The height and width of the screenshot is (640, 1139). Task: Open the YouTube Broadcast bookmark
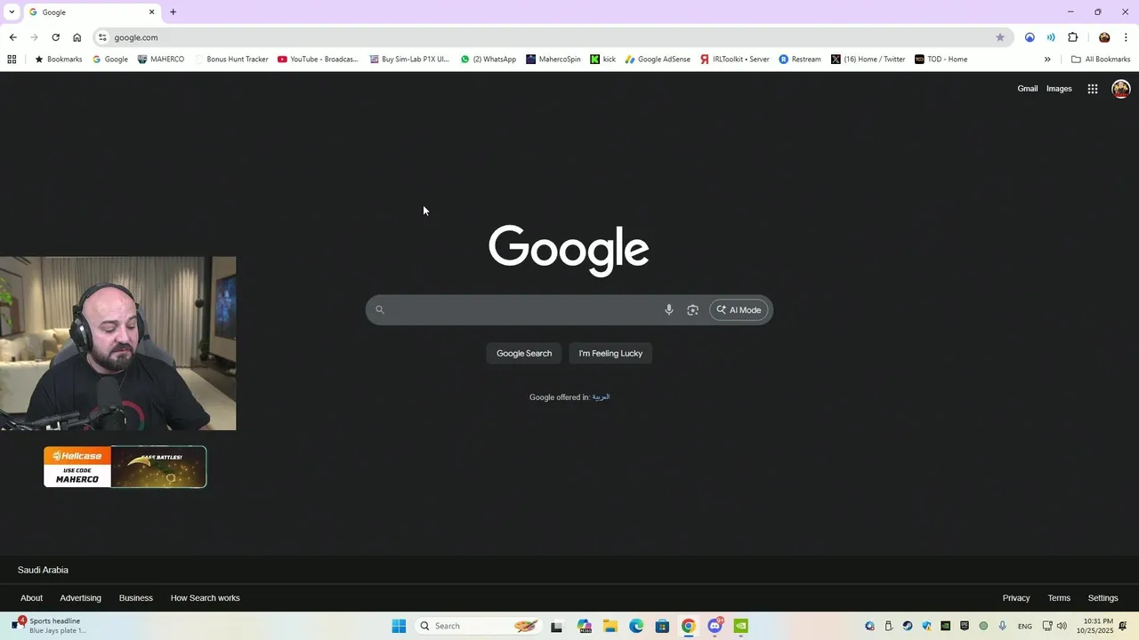(x=318, y=60)
